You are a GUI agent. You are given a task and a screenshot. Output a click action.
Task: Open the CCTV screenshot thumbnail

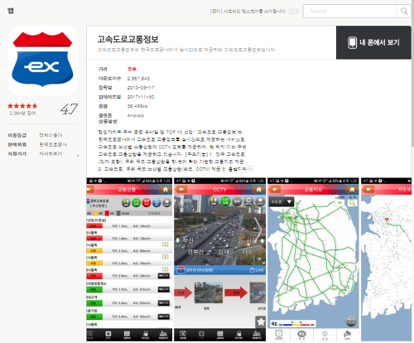pos(219,259)
